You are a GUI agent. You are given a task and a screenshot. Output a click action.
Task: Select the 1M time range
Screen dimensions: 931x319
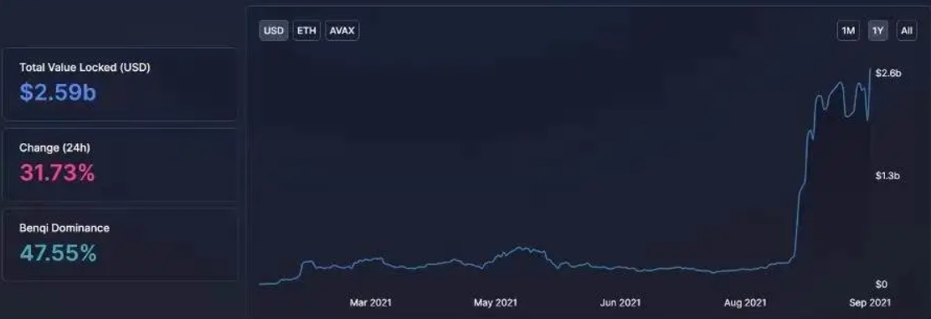848,31
